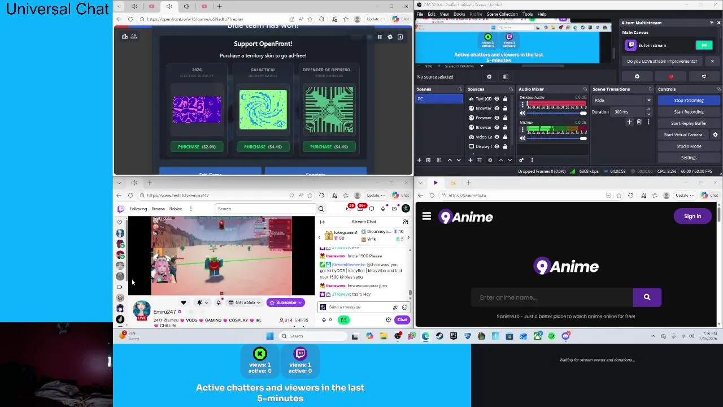Click Start Recording in OBS
The image size is (723, 407).
click(689, 112)
